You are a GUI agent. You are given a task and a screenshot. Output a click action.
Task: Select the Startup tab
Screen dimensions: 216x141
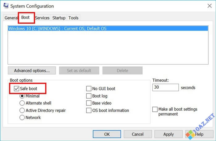click(x=59, y=18)
